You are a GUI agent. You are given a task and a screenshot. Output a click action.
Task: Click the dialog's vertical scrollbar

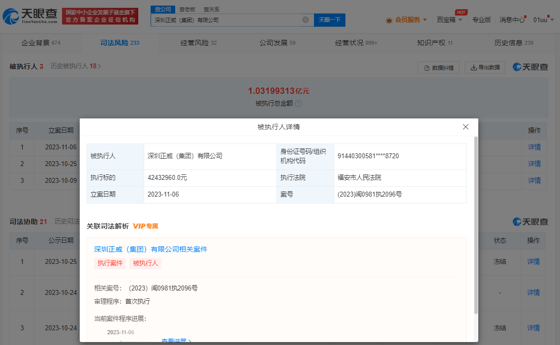(x=476, y=225)
